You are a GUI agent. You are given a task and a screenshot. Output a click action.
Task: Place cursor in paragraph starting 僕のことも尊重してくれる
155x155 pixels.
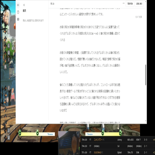pyautogui.click(x=90, y=98)
